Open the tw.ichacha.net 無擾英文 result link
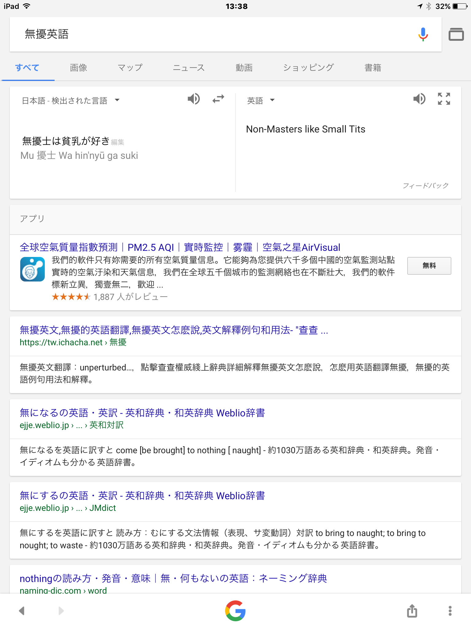Screen dimensions: 471x628 point(174,330)
